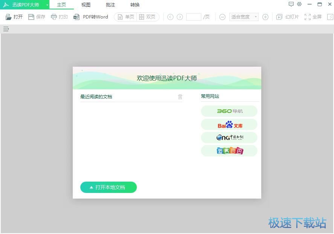Visit the 360导航 website link
Viewport: 334px width, 234px height.
pyautogui.click(x=229, y=111)
